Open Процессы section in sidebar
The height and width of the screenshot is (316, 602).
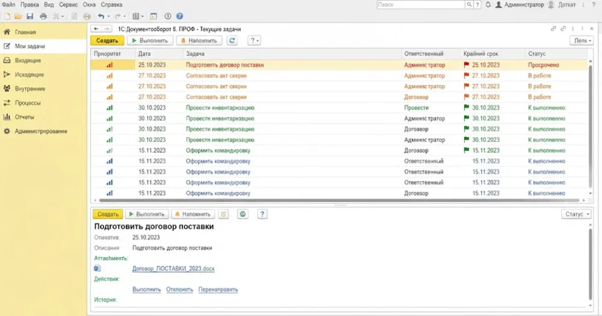(43, 103)
